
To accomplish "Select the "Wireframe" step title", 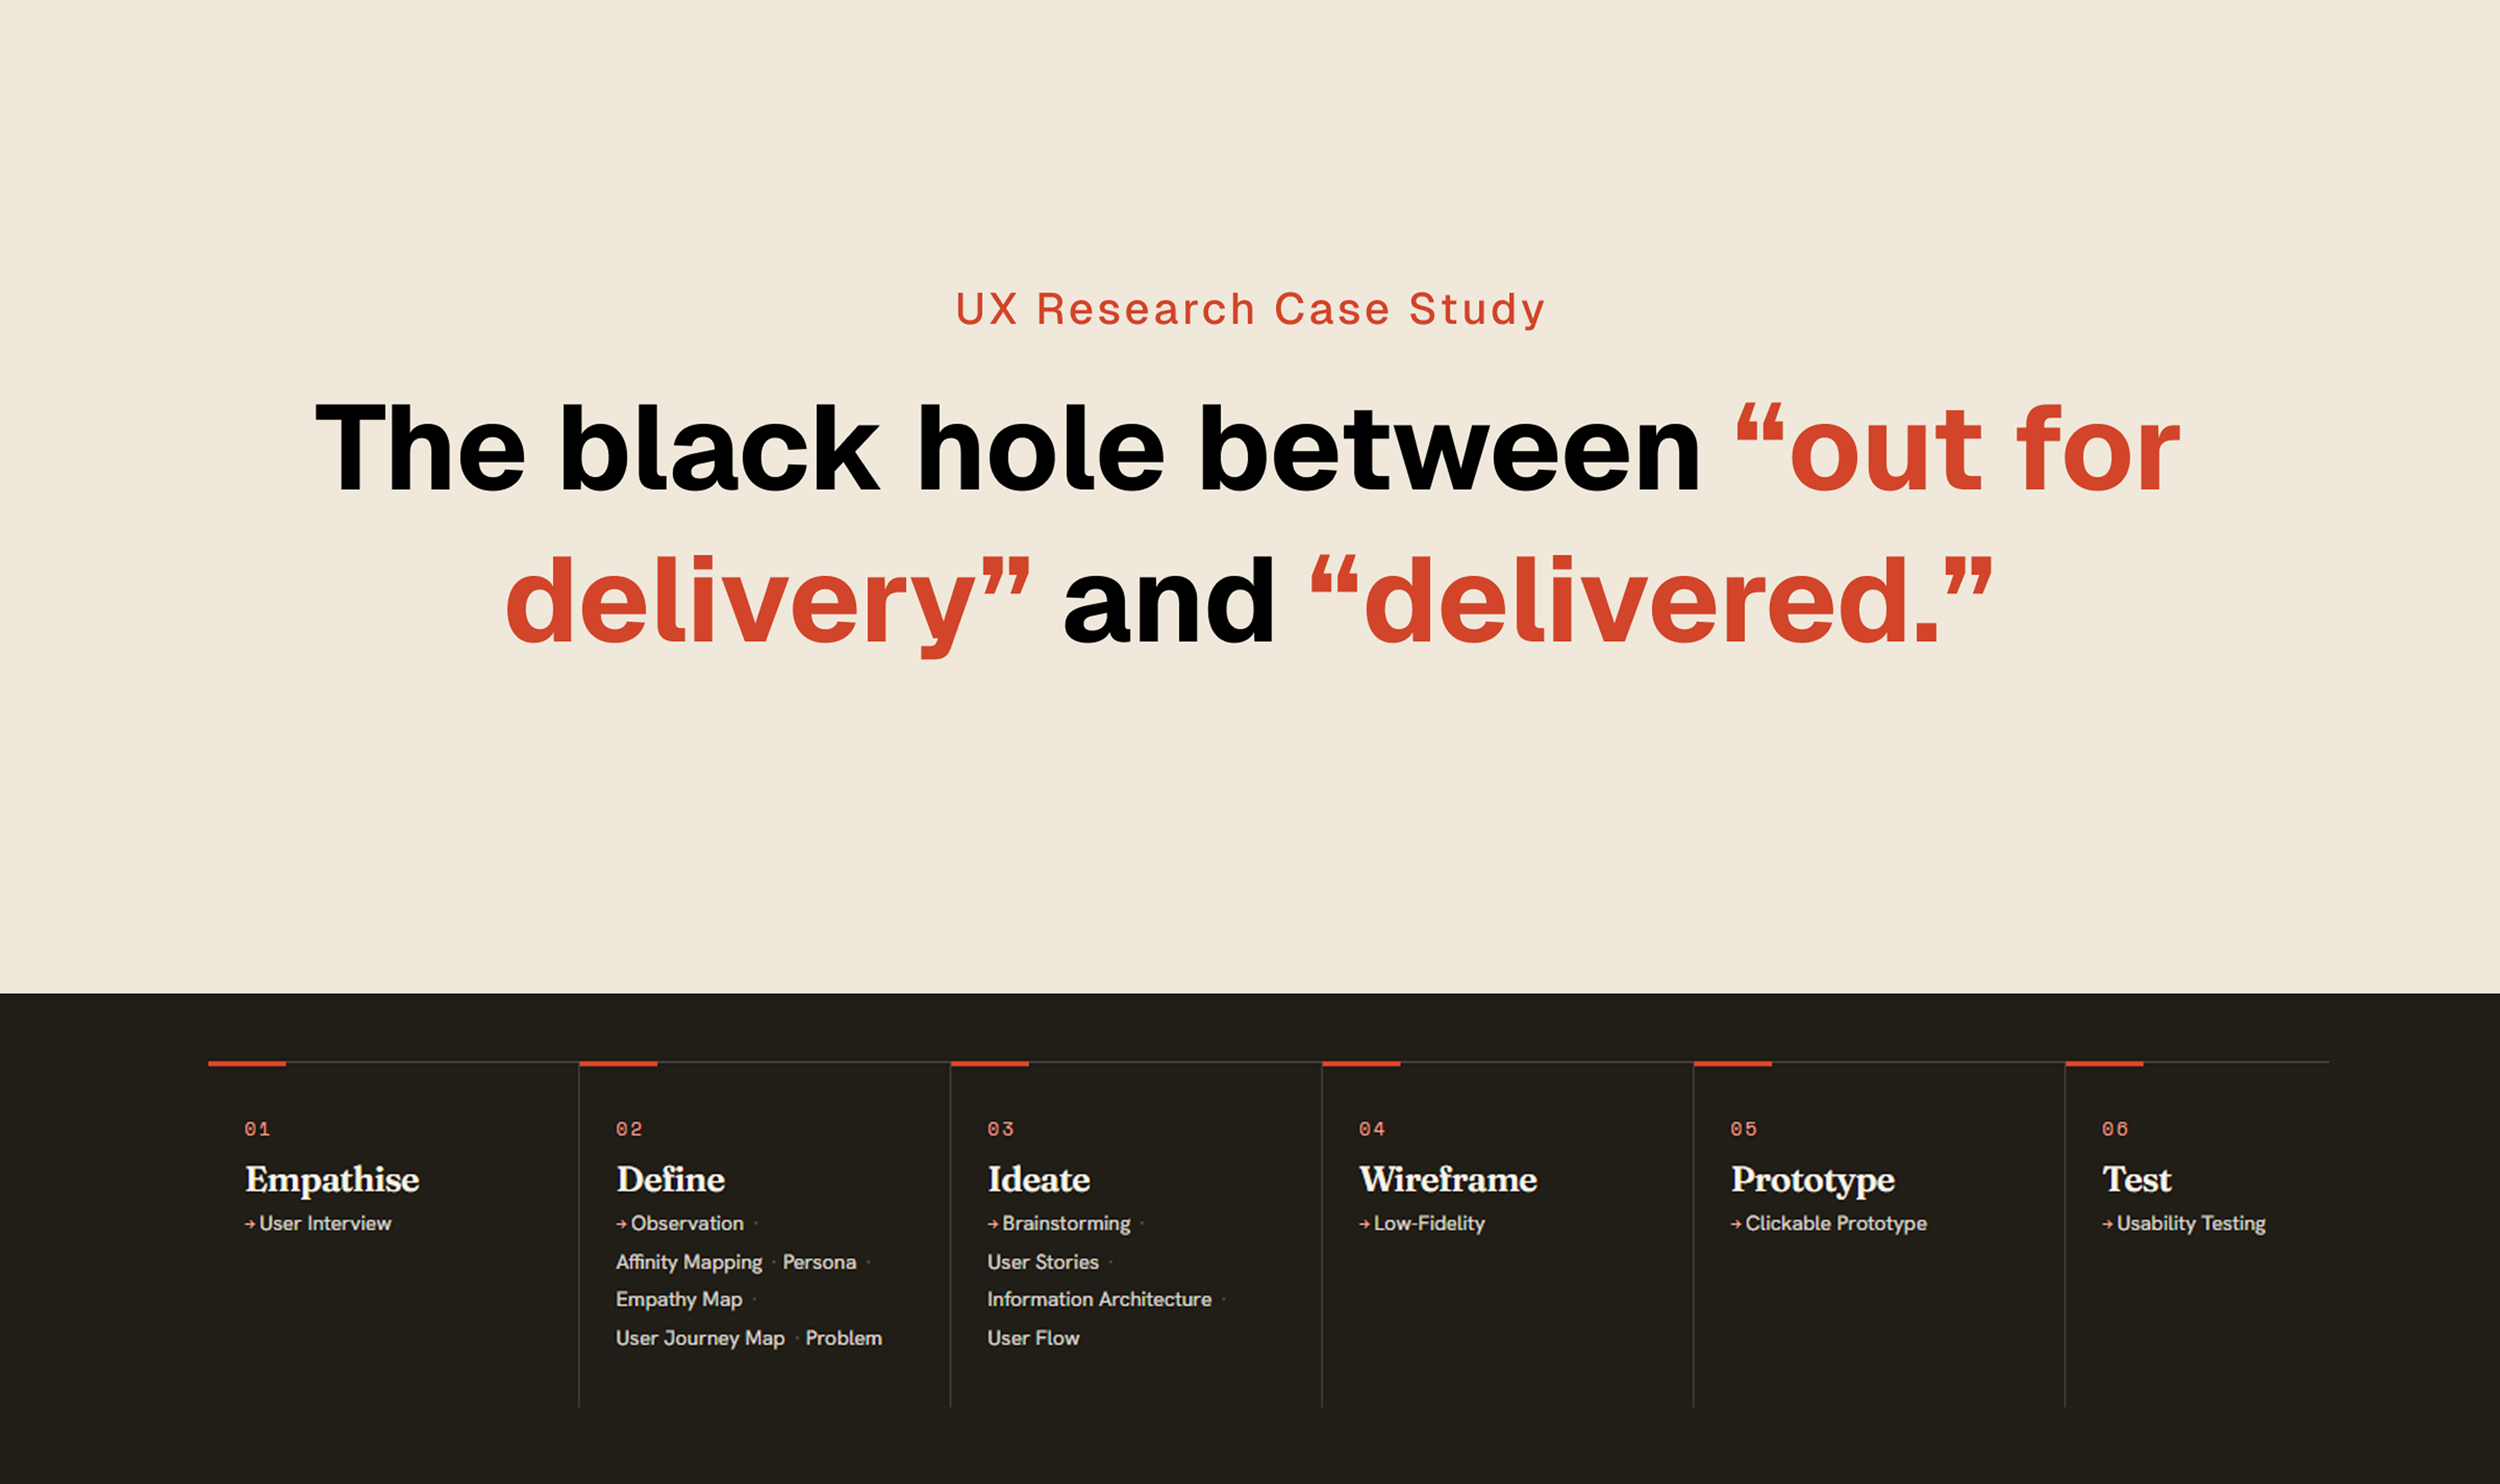I will 1448,1179.
